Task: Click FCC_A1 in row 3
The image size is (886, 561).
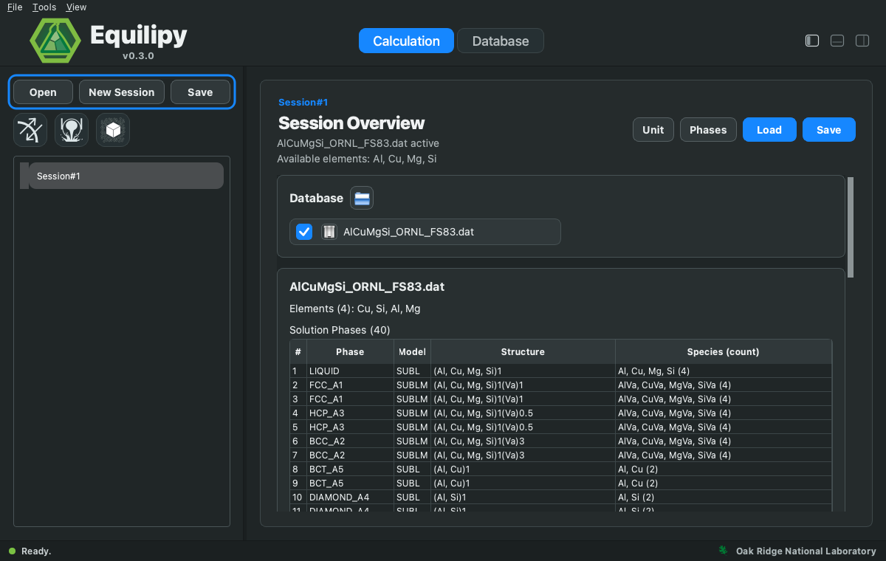Action: pyautogui.click(x=350, y=399)
